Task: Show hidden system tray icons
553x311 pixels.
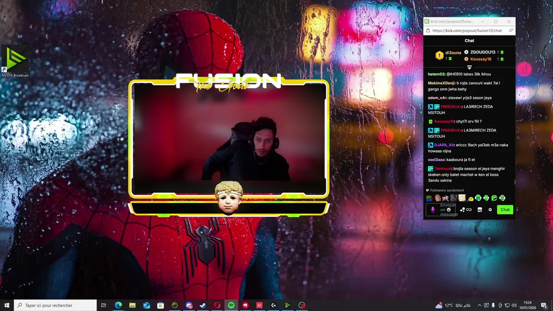Action: click(x=479, y=305)
